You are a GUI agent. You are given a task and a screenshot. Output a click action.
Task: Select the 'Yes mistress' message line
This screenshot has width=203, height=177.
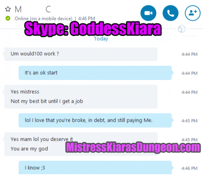(x=25, y=92)
